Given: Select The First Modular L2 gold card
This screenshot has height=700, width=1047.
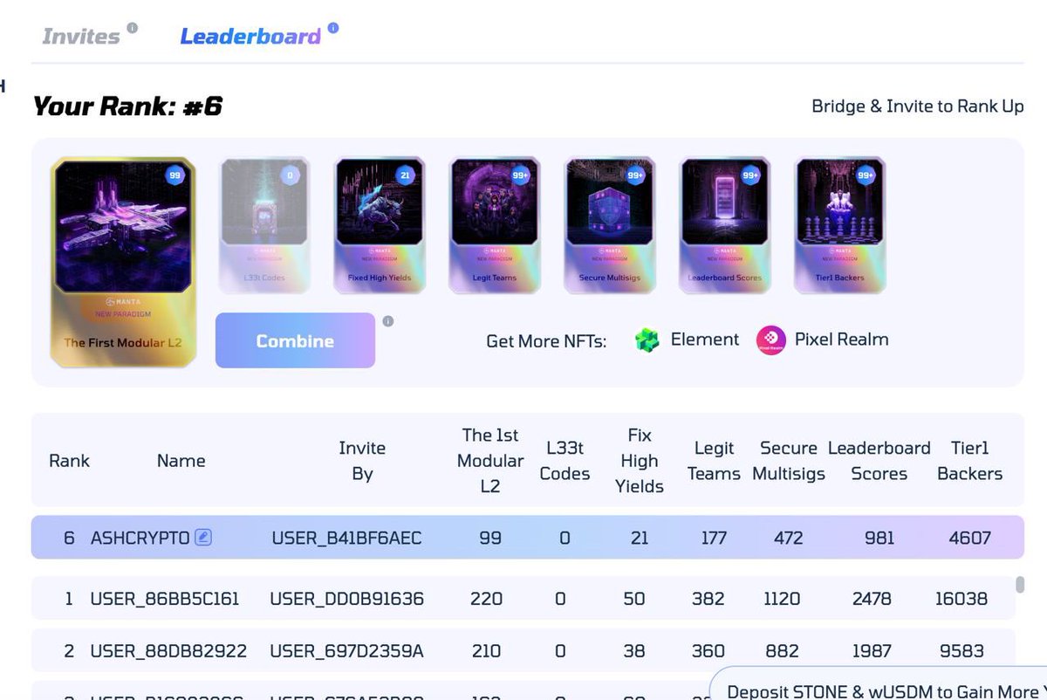Looking at the screenshot, I should 122,261.
